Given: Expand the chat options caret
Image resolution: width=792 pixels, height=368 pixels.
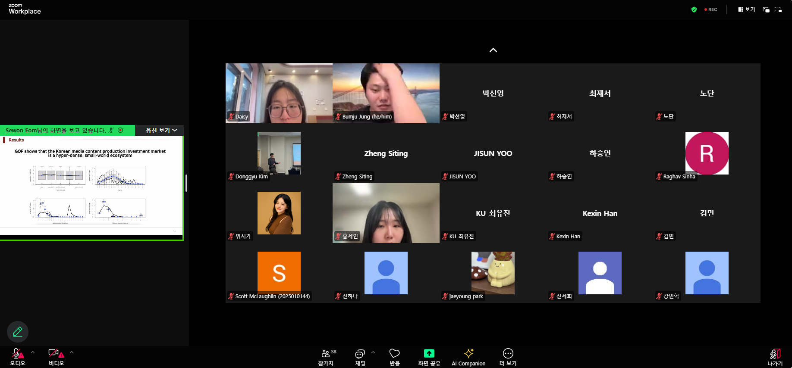Looking at the screenshot, I should coord(373,352).
